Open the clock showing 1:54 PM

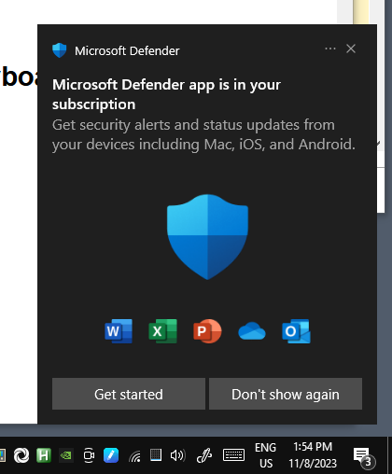point(313,455)
